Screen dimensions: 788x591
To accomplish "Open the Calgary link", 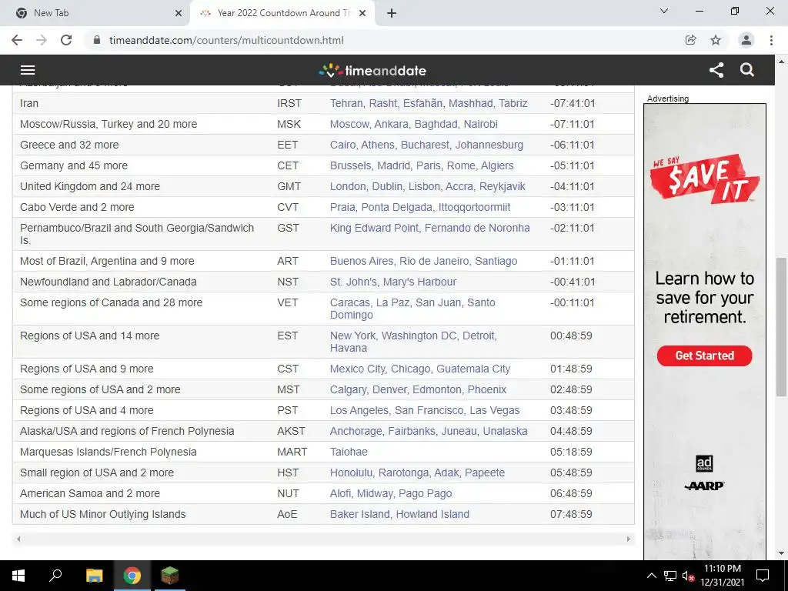I will (x=348, y=389).
